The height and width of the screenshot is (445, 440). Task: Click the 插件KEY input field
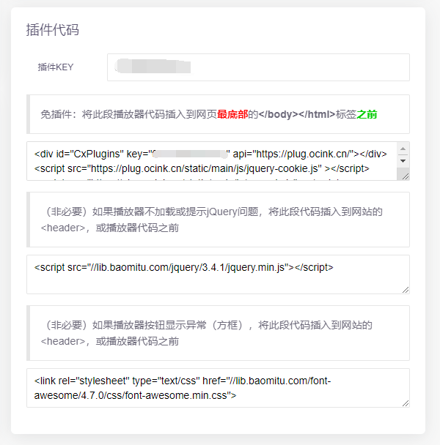click(258, 67)
